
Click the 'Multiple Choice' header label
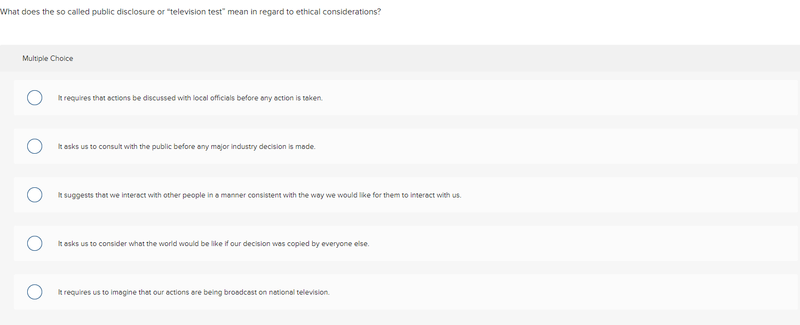[47, 58]
